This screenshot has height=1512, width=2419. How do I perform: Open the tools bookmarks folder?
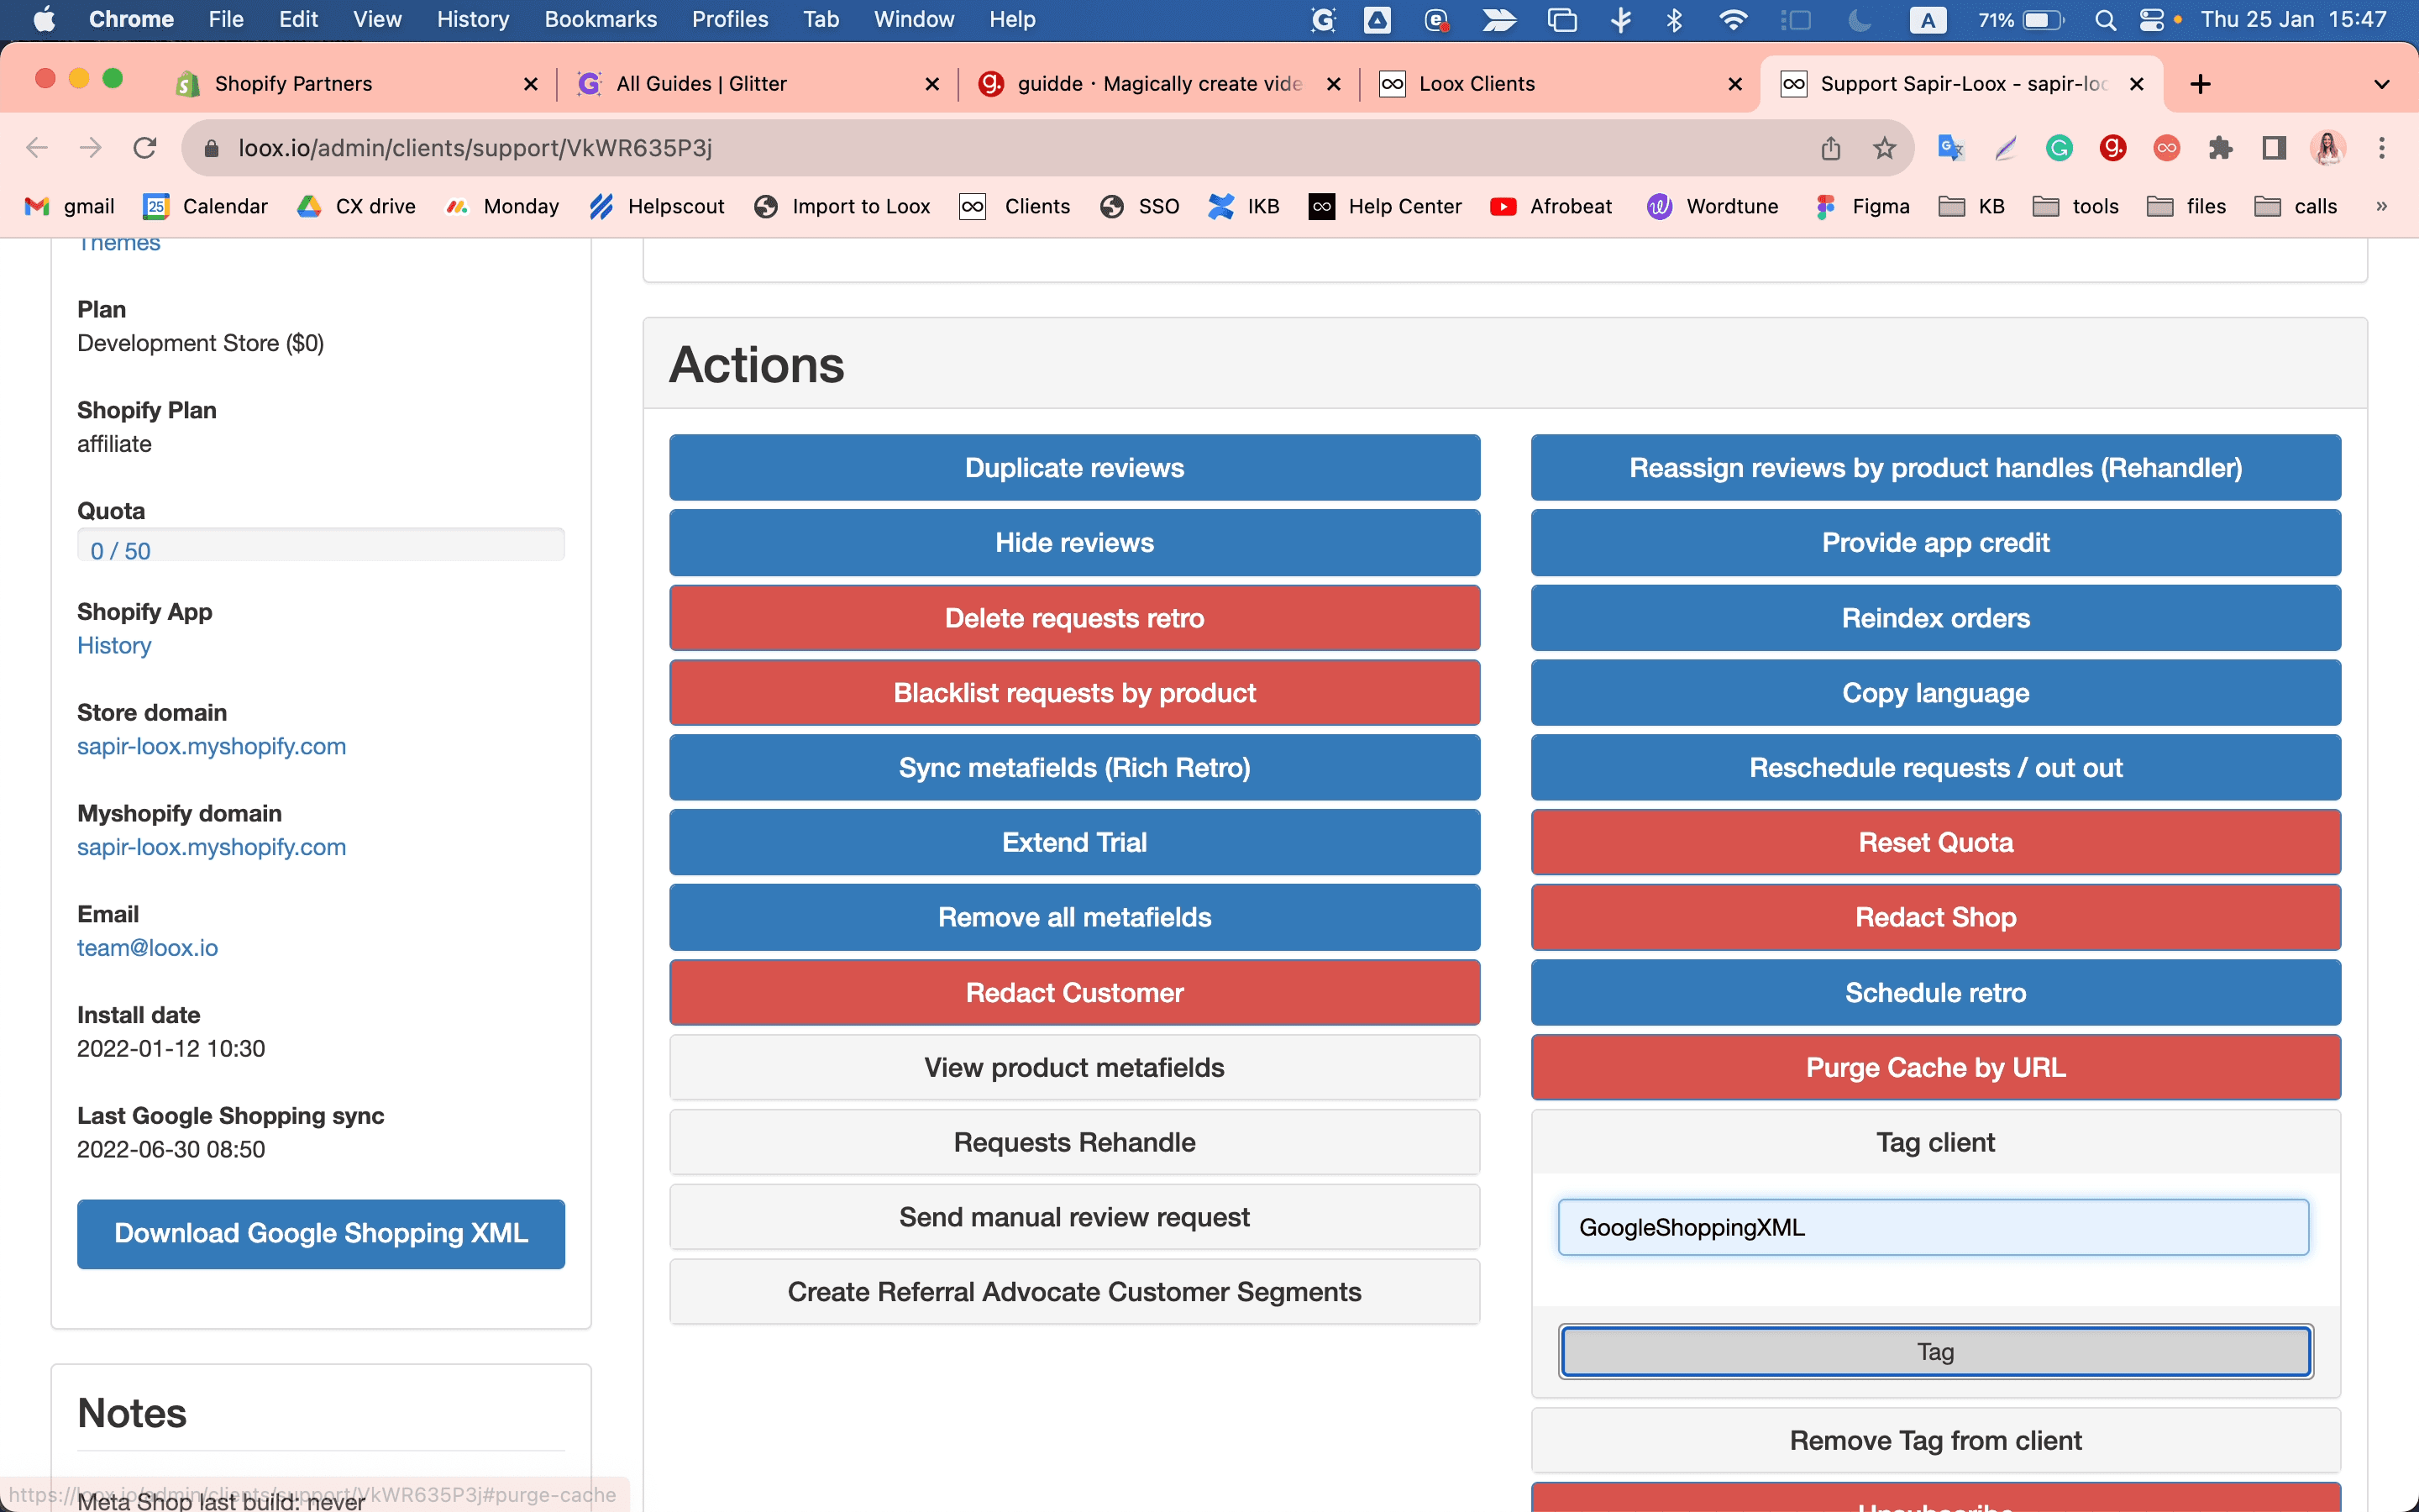click(2076, 206)
